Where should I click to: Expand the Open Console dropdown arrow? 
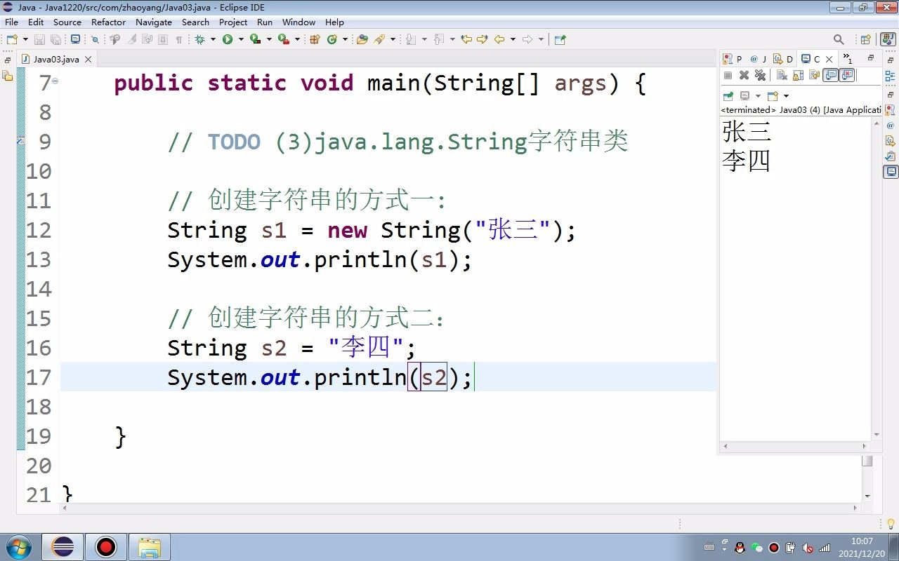coord(786,96)
